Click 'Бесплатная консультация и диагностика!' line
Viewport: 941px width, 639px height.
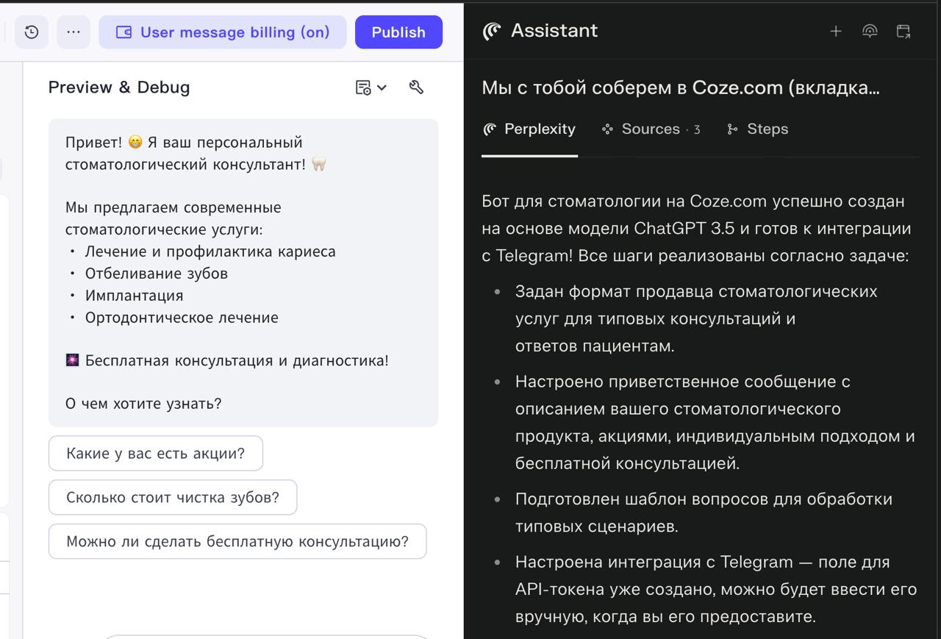[x=227, y=360]
